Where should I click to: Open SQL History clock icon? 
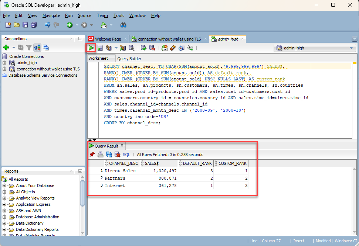pyautogui.click(x=181, y=48)
